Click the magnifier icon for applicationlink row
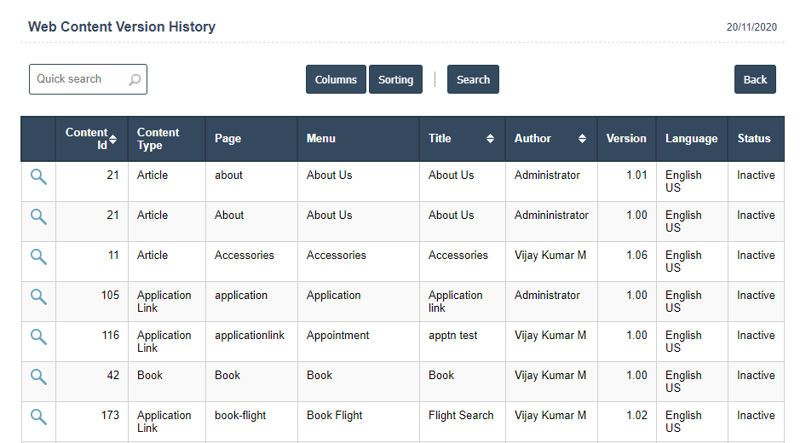Image resolution: width=806 pixels, height=443 pixels. [38, 337]
